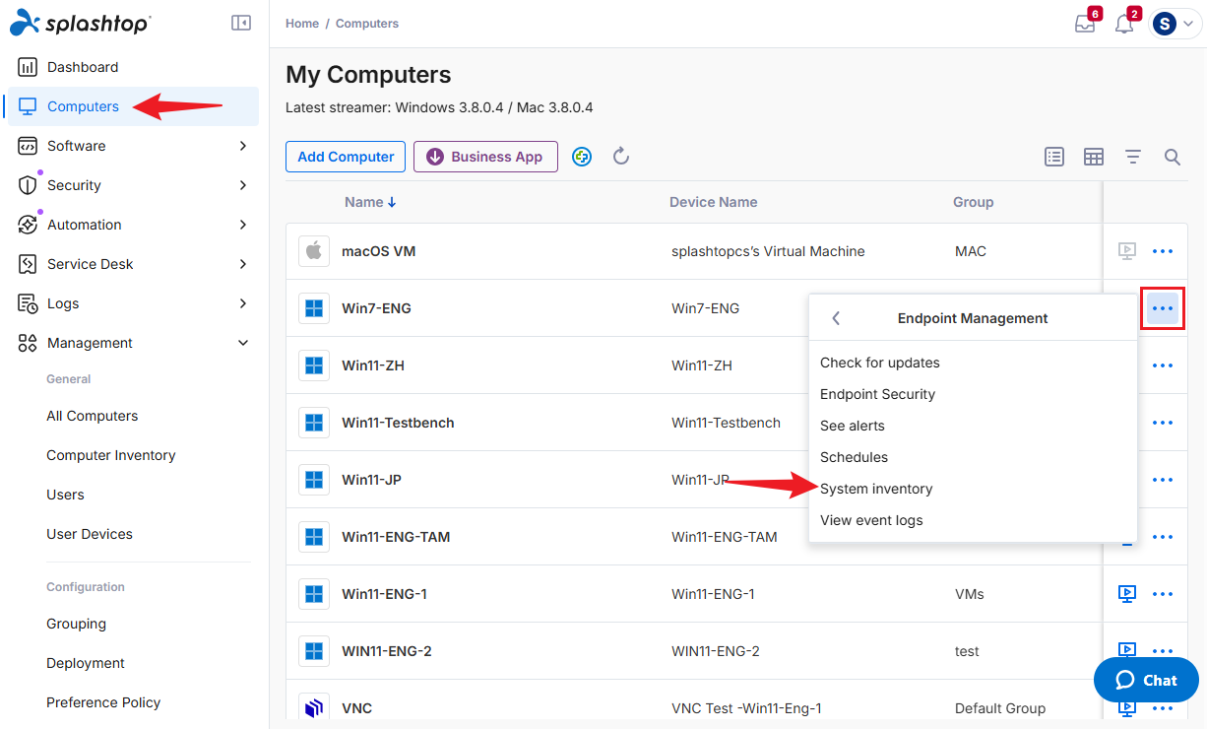
Task: Open the more options for Win11-Testbench
Action: [1163, 423]
